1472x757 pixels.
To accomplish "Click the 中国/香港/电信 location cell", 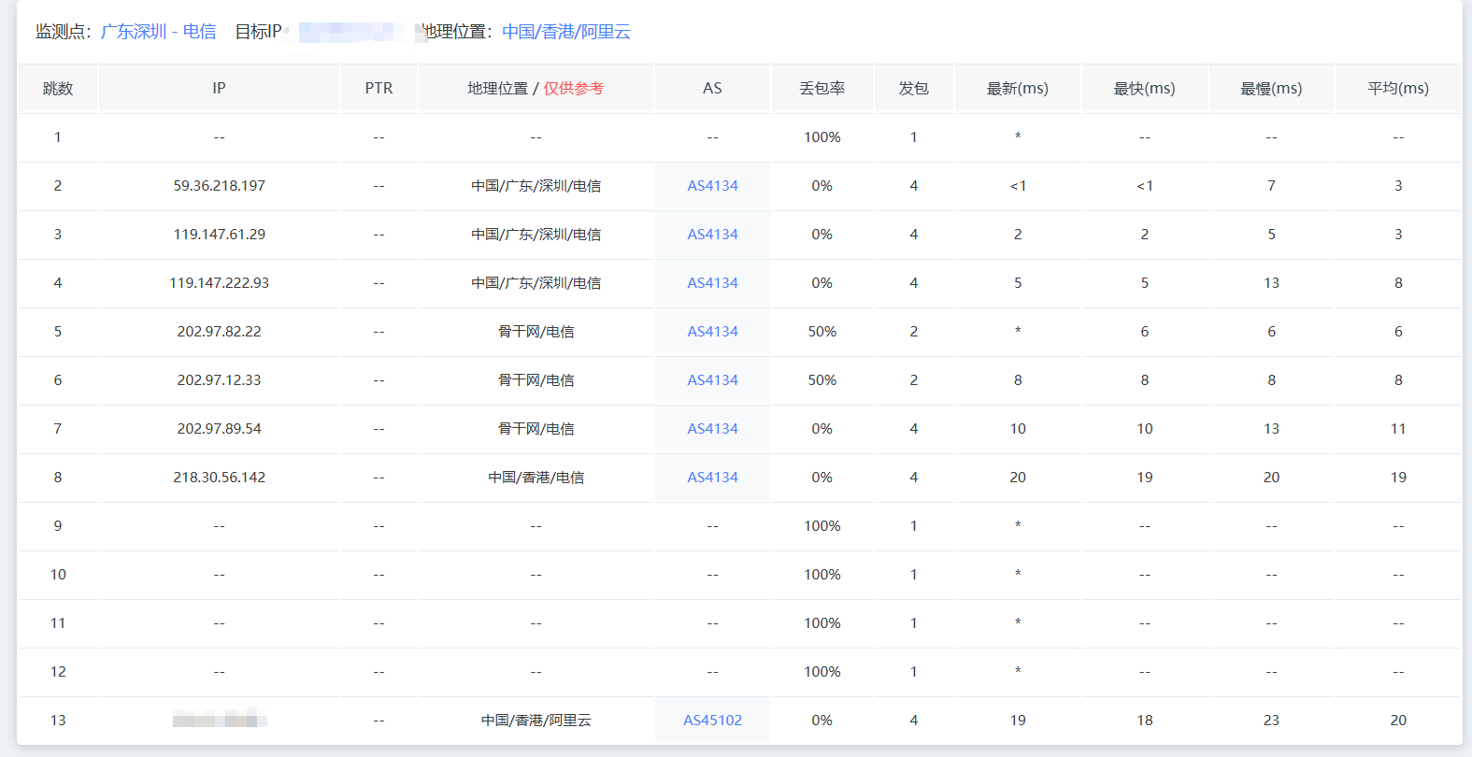I will (536, 478).
